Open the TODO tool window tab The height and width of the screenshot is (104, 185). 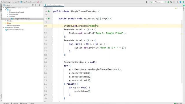click(x=6, y=103)
